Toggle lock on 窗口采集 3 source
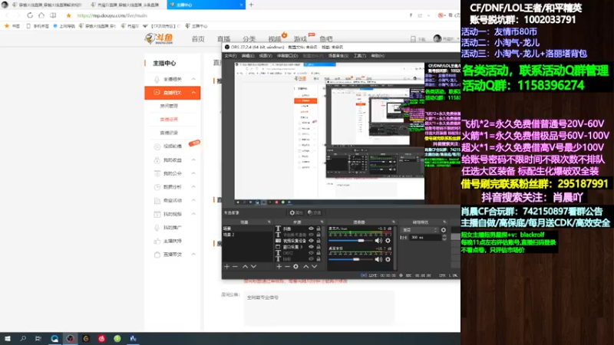 [319, 247]
